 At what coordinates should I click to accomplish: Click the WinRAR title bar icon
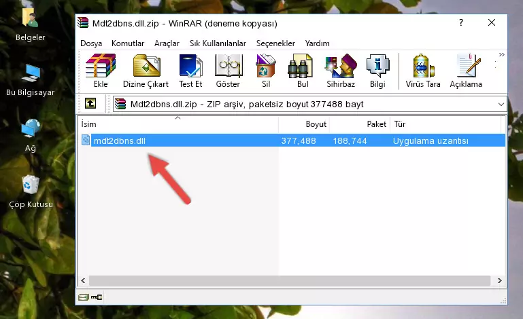pyautogui.click(x=83, y=22)
